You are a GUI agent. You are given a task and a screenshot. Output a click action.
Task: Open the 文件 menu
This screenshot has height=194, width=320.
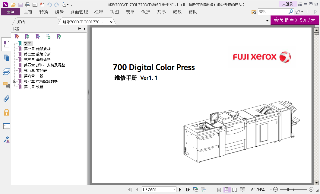(11, 12)
